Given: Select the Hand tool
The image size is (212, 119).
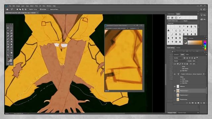Looking at the screenshot, I should (11, 53).
